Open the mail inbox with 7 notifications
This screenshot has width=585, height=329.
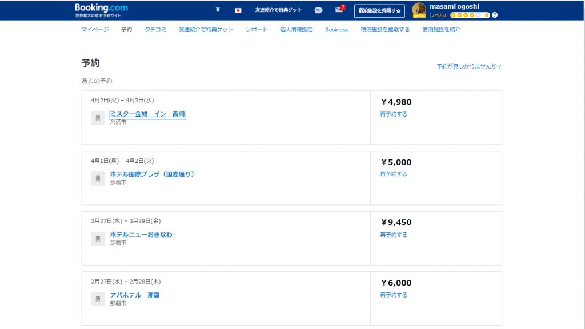coord(340,9)
